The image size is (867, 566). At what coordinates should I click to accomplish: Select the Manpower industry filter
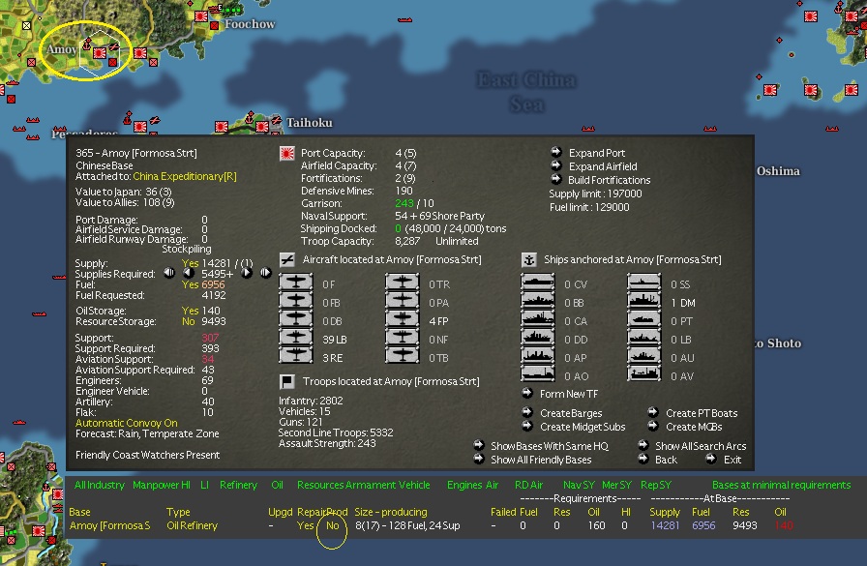pos(154,485)
